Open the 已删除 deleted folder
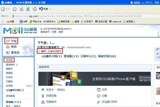 pyautogui.click(x=9, y=81)
